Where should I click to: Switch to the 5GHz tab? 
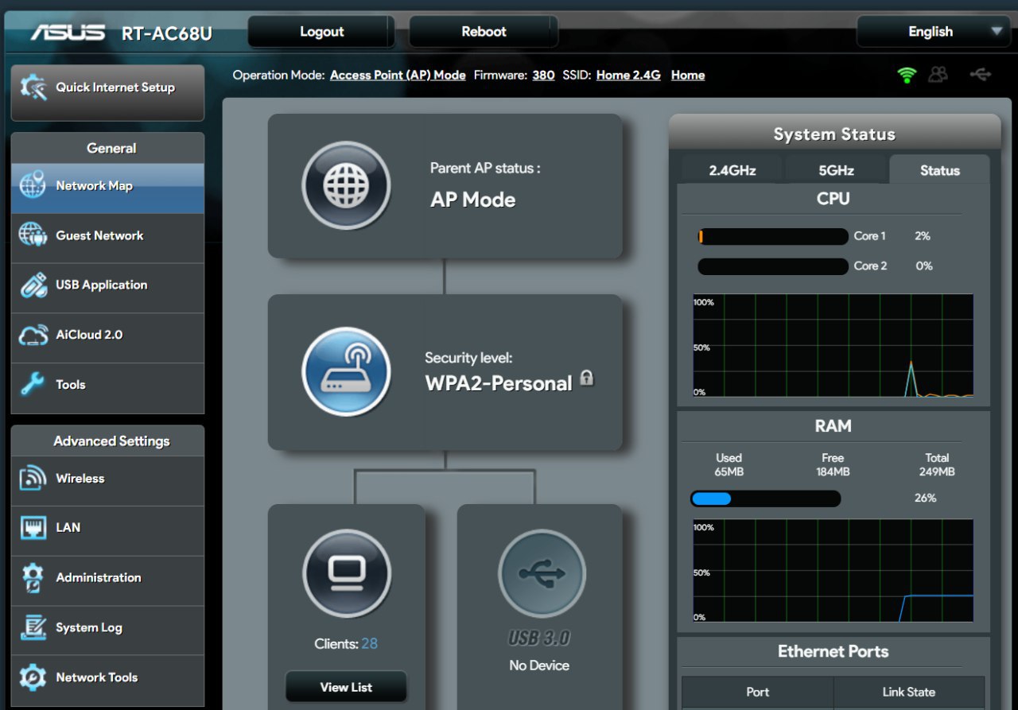tap(837, 170)
